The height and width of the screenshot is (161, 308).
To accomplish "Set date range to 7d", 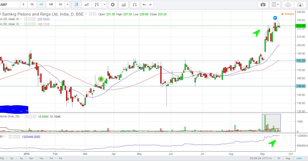I will point(51,158).
